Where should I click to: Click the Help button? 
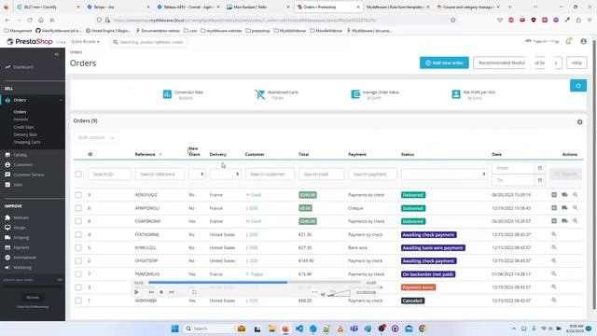(x=576, y=63)
